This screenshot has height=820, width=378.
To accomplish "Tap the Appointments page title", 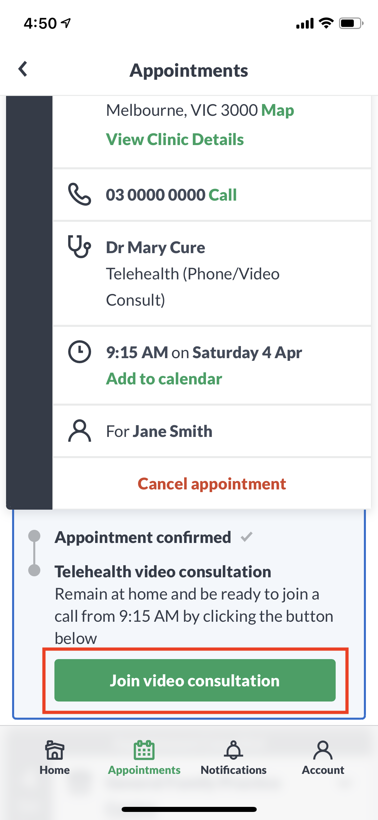I will coord(189,71).
